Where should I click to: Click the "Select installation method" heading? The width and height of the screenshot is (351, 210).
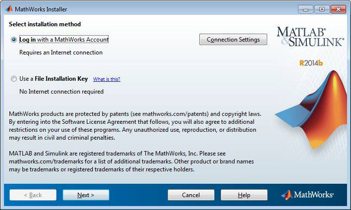coord(45,24)
